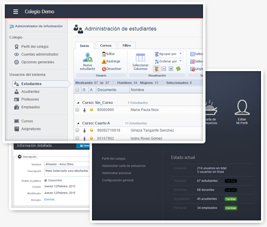Screen dimensions: 267x227
Task: Open Configuración general link
Action: (118, 180)
